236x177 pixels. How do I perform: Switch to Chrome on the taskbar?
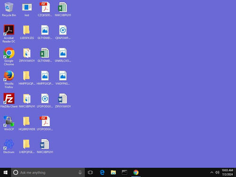click(x=136, y=172)
